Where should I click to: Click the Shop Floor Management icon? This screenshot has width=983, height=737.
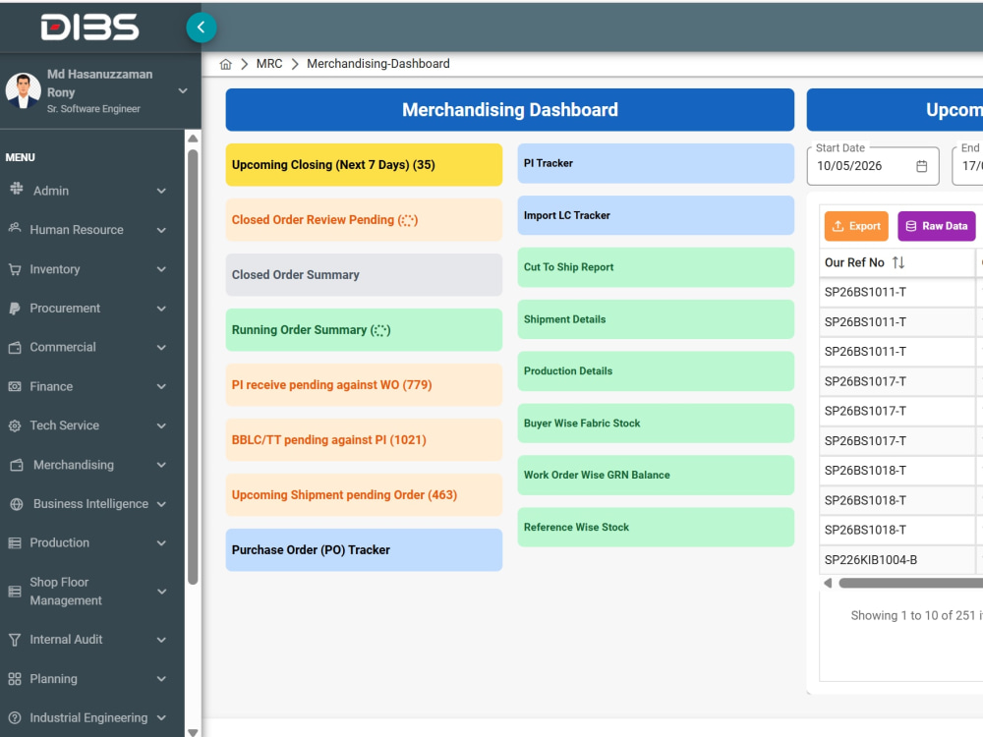(x=15, y=591)
